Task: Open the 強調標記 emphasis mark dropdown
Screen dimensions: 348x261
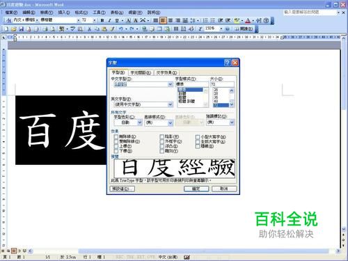Action: [232, 122]
